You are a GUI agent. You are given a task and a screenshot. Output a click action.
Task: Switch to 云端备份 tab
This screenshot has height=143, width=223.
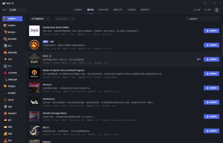[x=131, y=10]
